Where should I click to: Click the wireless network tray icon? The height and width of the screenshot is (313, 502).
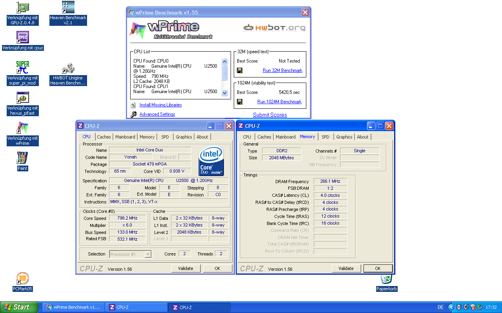point(473,307)
